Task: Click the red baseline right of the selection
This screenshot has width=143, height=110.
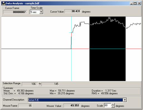Action: pos(134,49)
